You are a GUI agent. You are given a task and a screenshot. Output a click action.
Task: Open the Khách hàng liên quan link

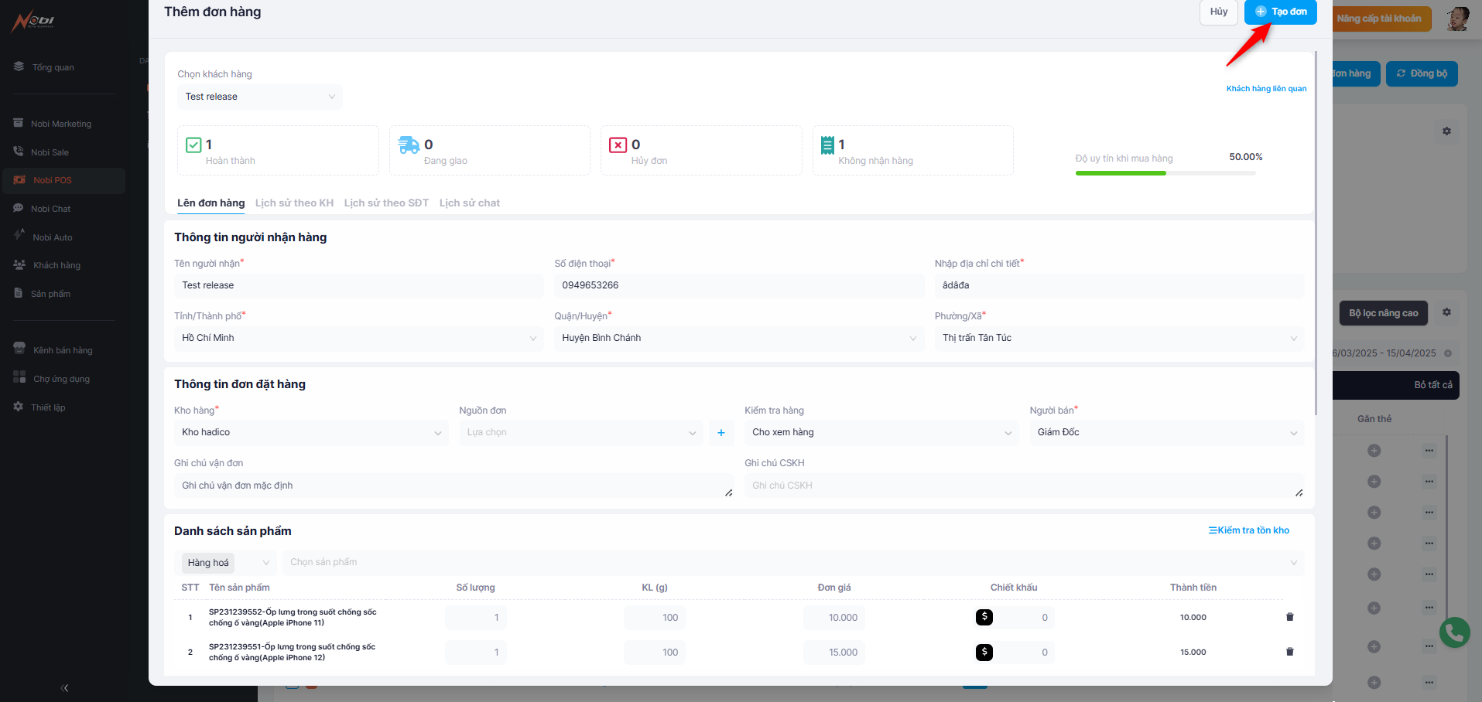1266,89
